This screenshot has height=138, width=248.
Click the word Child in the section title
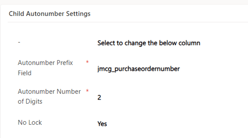point(17,14)
